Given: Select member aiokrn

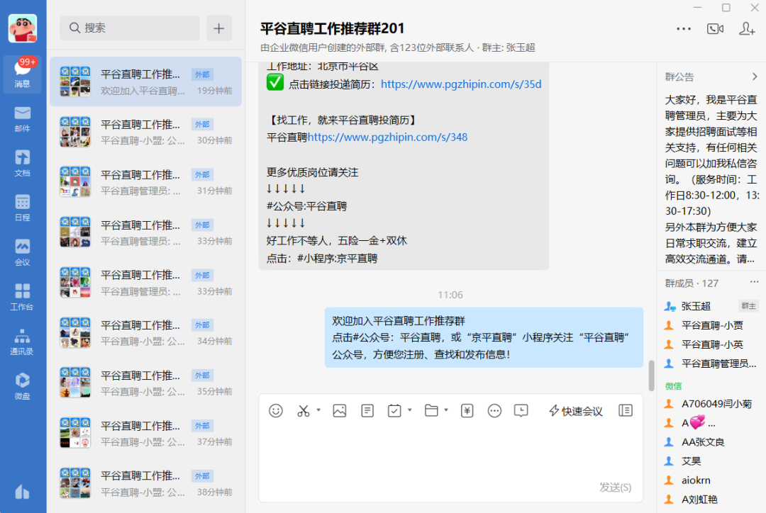Looking at the screenshot, I should pyautogui.click(x=711, y=480).
